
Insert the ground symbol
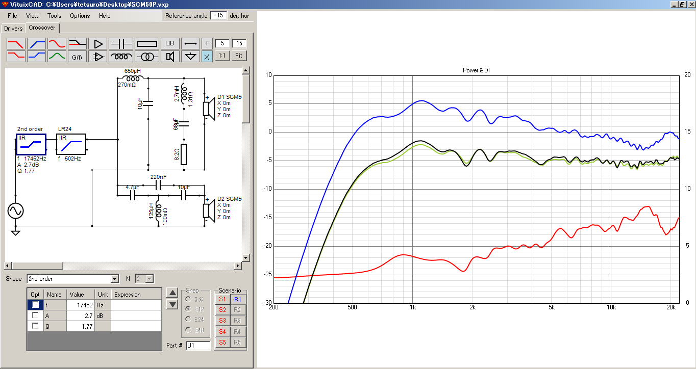[x=191, y=56]
